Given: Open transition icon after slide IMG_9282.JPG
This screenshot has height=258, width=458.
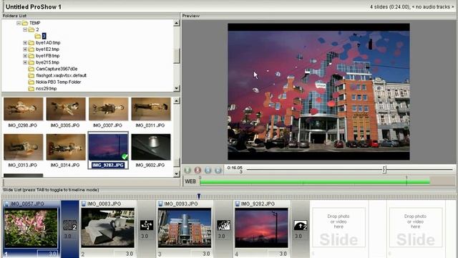Looking at the screenshot, I should [301, 225].
